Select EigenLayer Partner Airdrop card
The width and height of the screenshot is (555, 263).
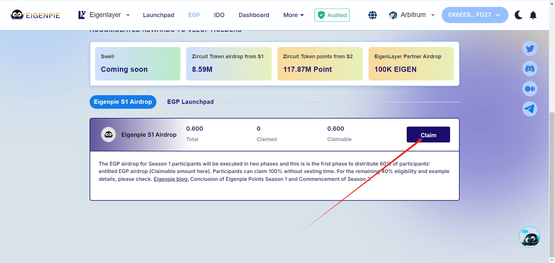click(411, 64)
